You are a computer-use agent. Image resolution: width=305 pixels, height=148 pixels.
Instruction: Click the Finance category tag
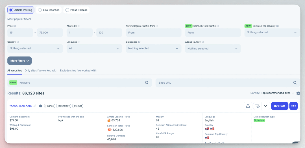(50, 106)
